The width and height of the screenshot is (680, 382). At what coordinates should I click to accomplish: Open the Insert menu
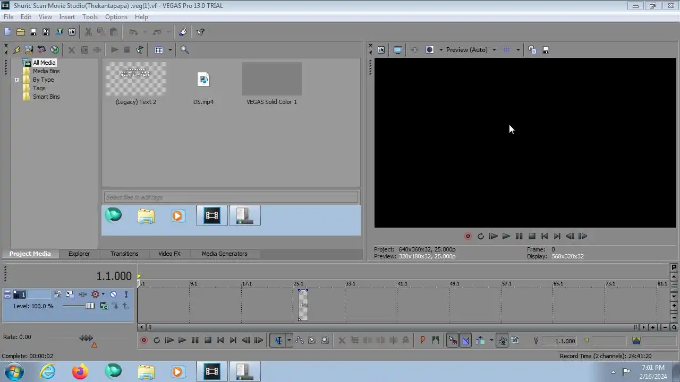click(x=67, y=17)
